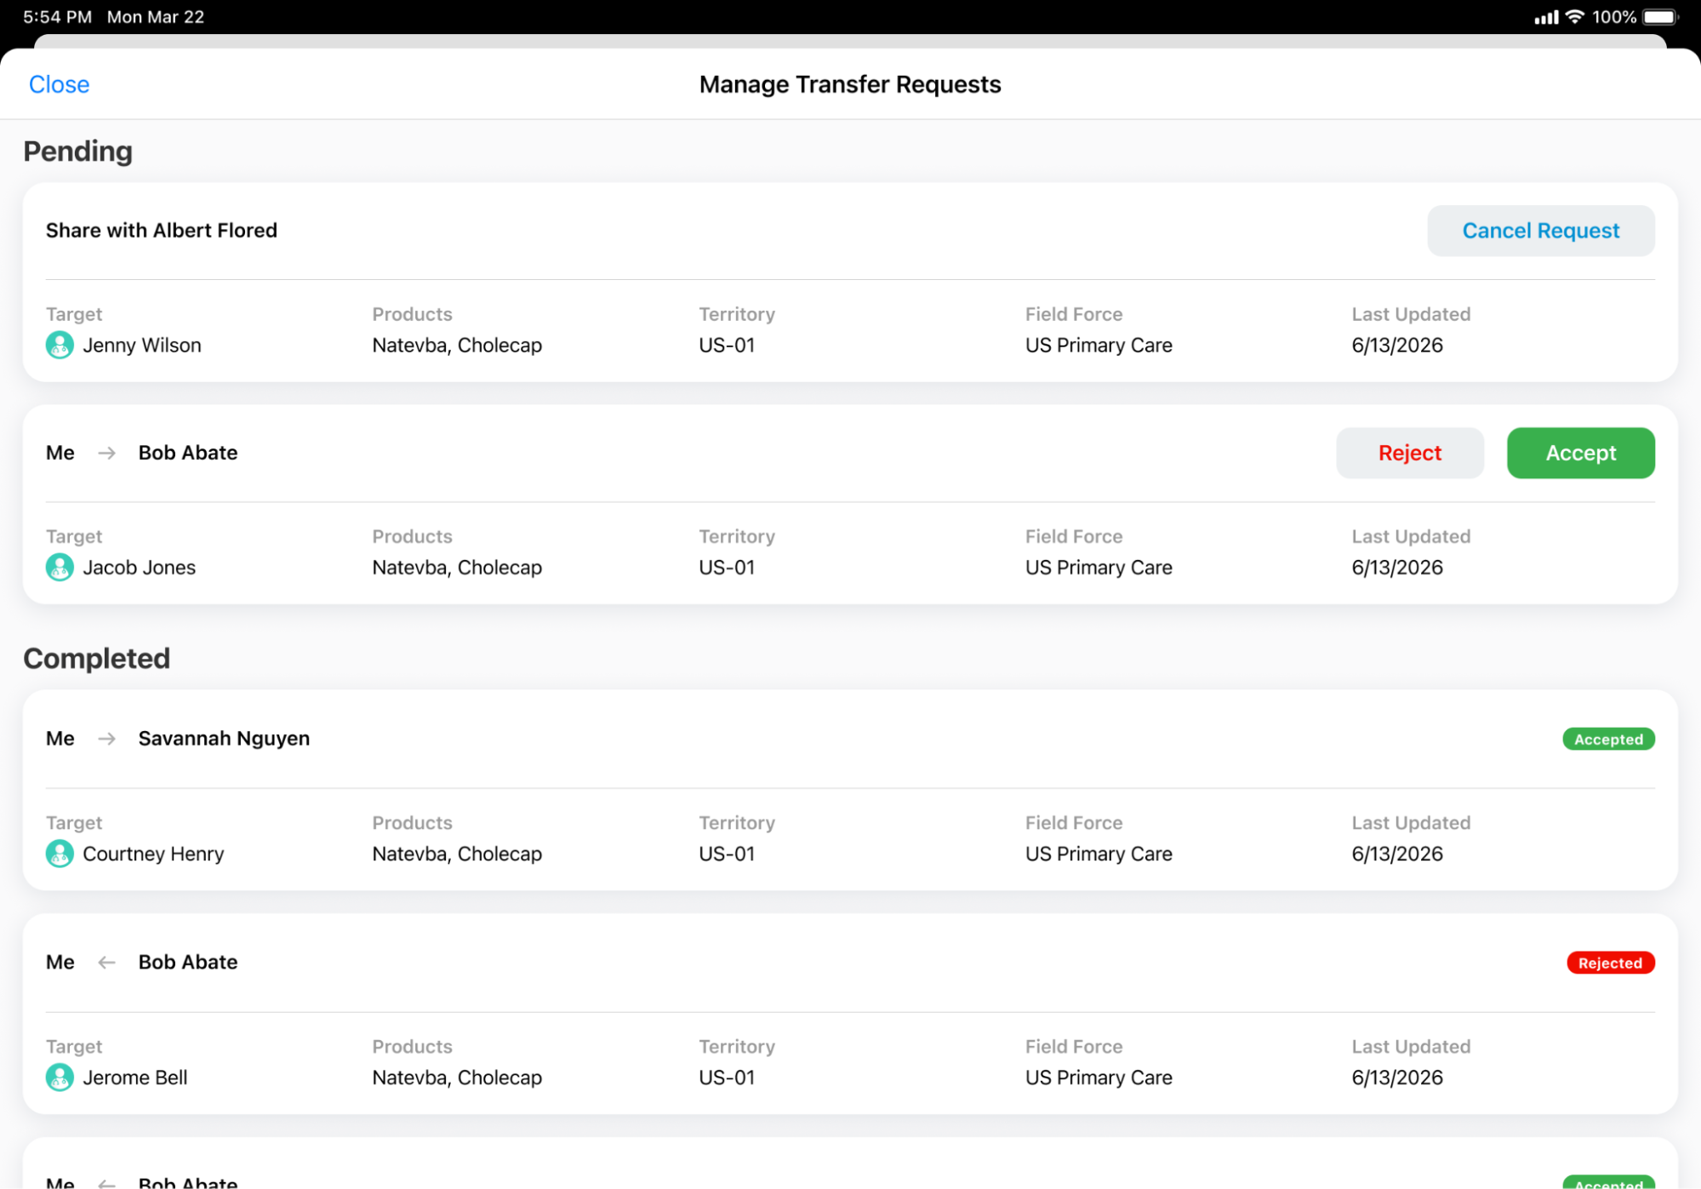Select the Jenny Wilson target name
This screenshot has height=1189, width=1701.
click(142, 345)
